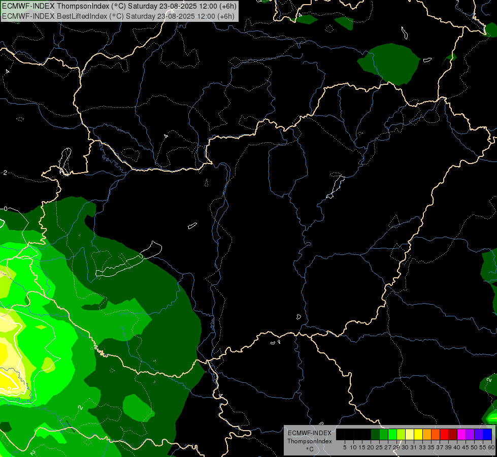Image resolution: width=497 pixels, height=457 pixels.
Task: Click the legend tick value 50
Action: click(475, 447)
